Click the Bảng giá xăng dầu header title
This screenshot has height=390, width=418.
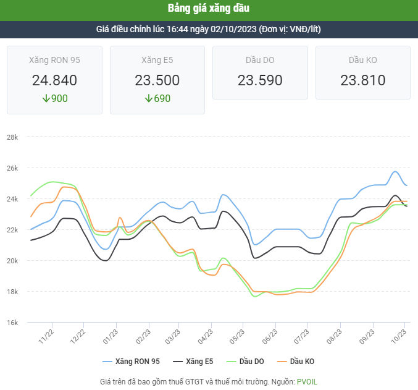pyautogui.click(x=209, y=9)
